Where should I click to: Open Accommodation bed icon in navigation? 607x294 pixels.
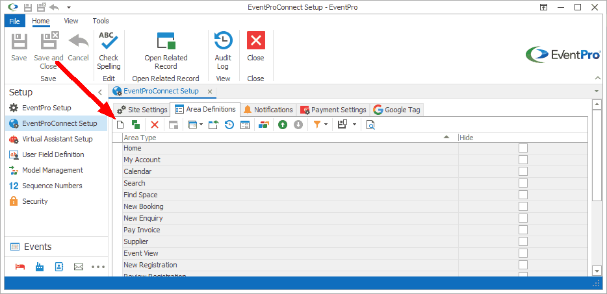pos(20,267)
